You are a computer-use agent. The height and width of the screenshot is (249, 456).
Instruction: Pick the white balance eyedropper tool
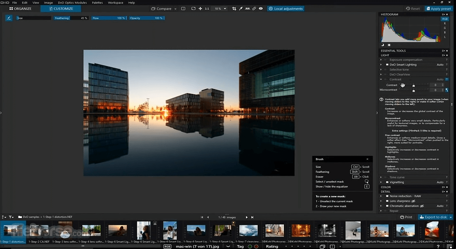point(241,9)
